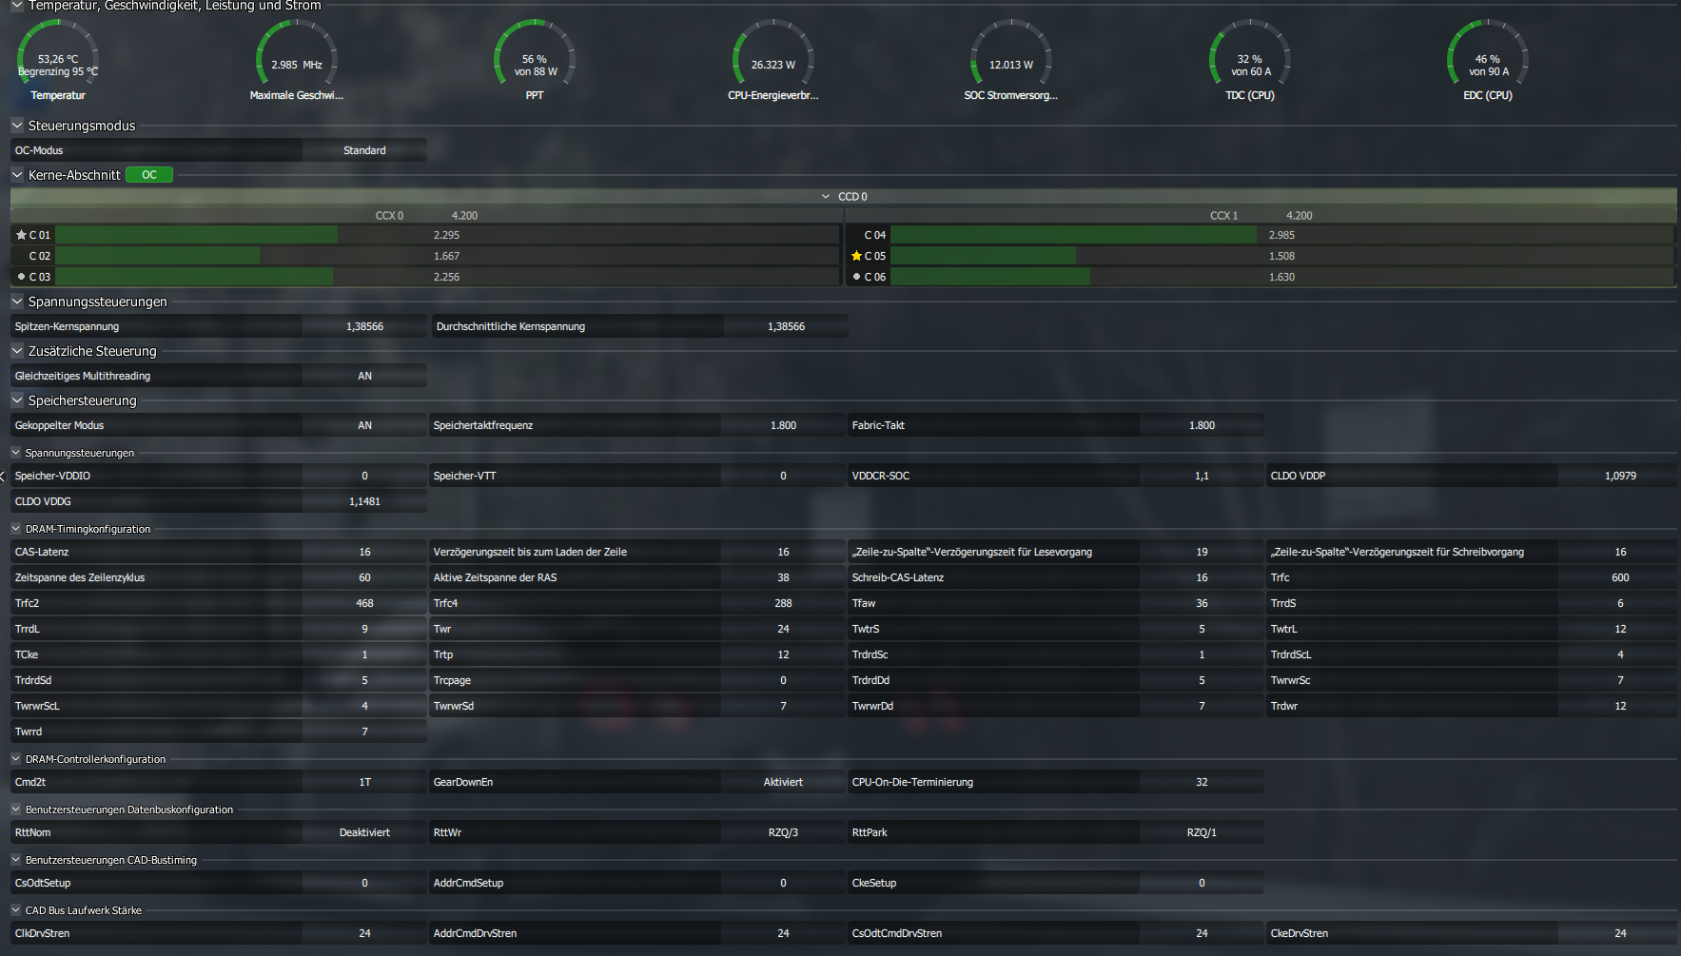Screen dimensions: 1681x956
Task: Click the C 02 core clock bar
Action: coord(447,256)
